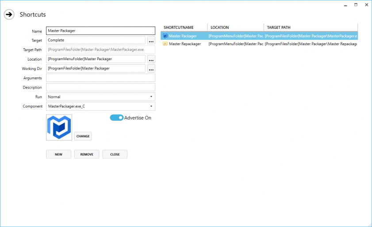Click the Master Packager row icon
This screenshot has height=227, width=372.
point(165,36)
